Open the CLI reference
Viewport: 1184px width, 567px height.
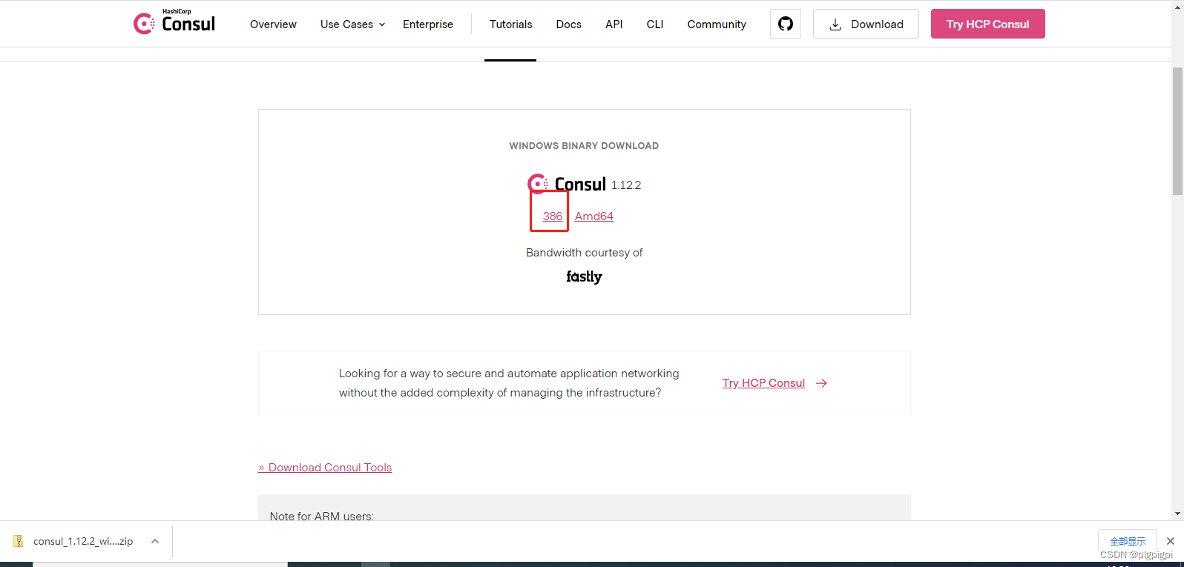tap(655, 24)
